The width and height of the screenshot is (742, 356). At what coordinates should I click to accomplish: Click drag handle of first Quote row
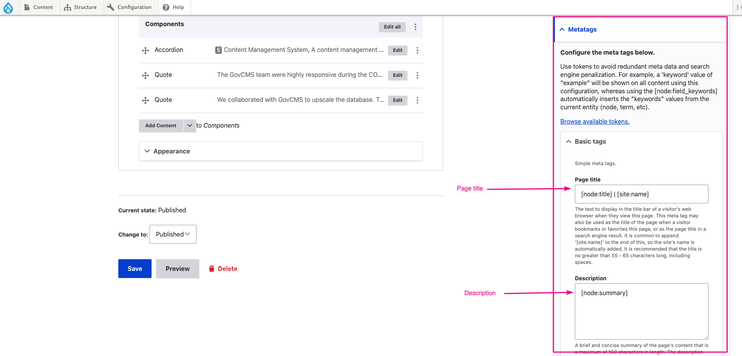pyautogui.click(x=145, y=75)
